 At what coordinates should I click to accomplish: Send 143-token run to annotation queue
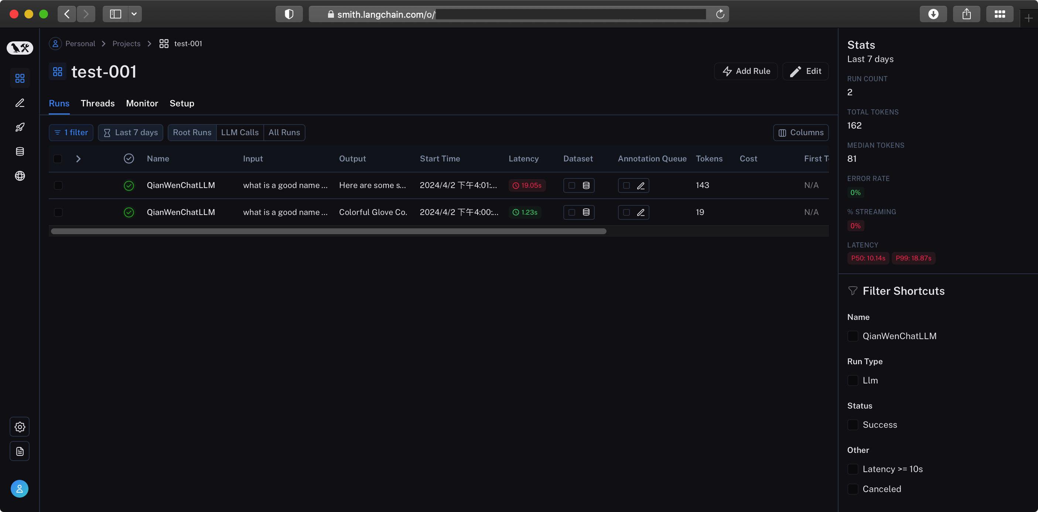[641, 185]
